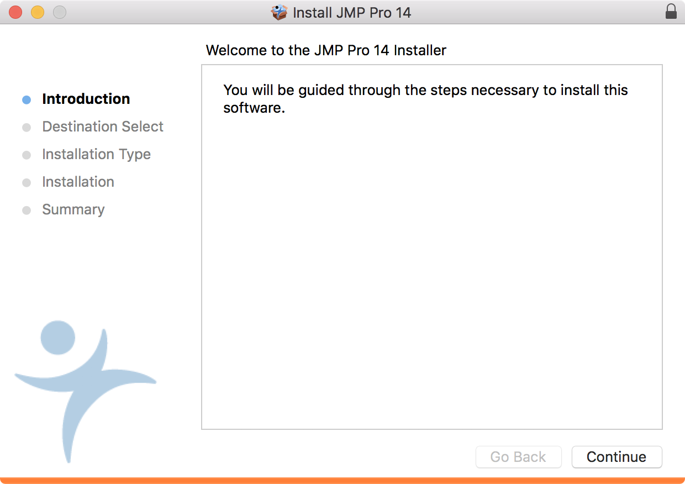Select the Installation Type step

pyautogui.click(x=96, y=154)
